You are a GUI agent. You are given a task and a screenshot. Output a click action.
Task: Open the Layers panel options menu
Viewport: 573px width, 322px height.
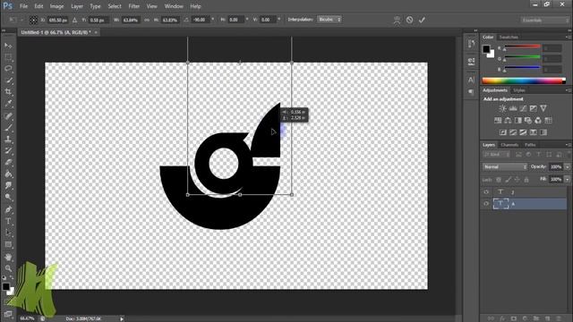tap(568, 145)
